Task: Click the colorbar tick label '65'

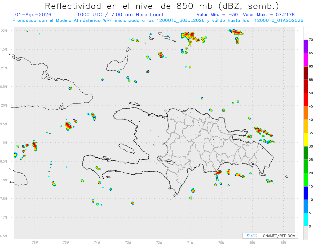Action: (311, 53)
